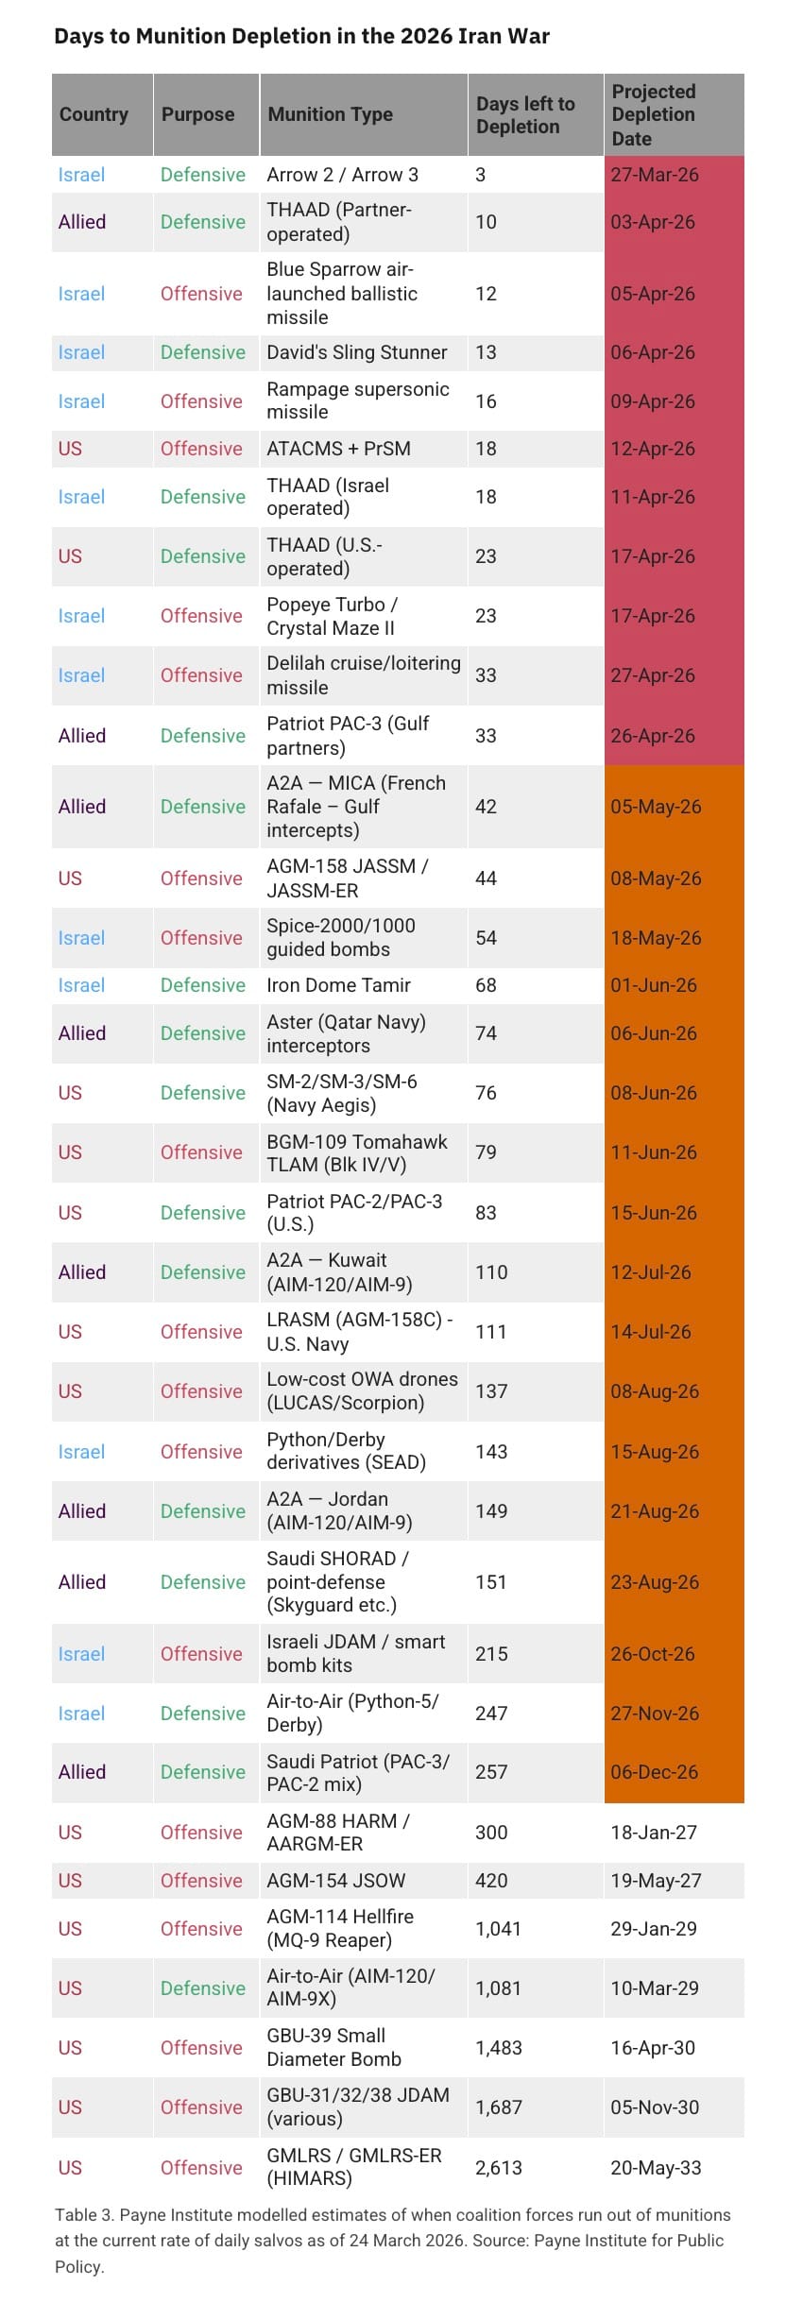Click the Country column header

pyautogui.click(x=94, y=114)
